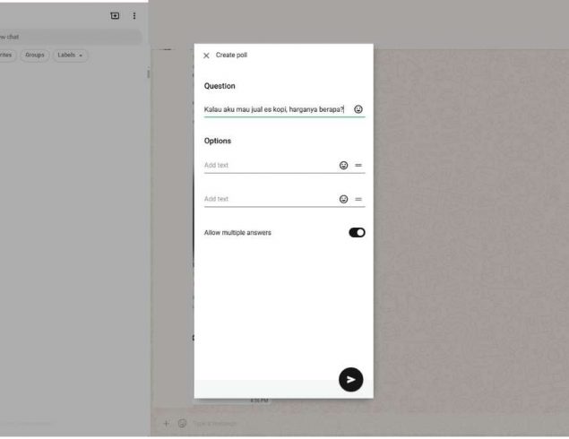This screenshot has width=569, height=439.
Task: Send the poll with the arrow button
Action: [350, 380]
